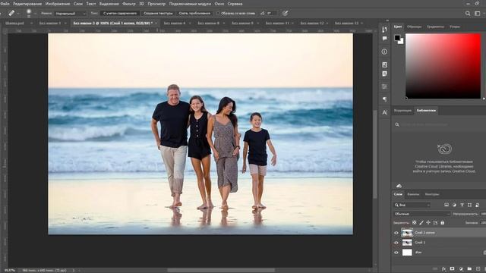This screenshot has height=273, width=486.
Task: Open the Редактирование menu
Action: coord(27,4)
